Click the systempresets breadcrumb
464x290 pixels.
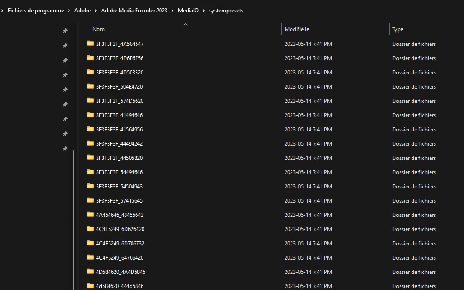click(x=226, y=11)
